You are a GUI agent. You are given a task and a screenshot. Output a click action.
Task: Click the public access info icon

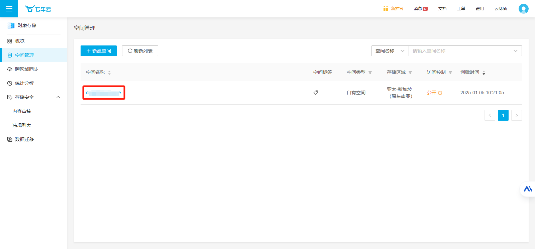point(440,93)
